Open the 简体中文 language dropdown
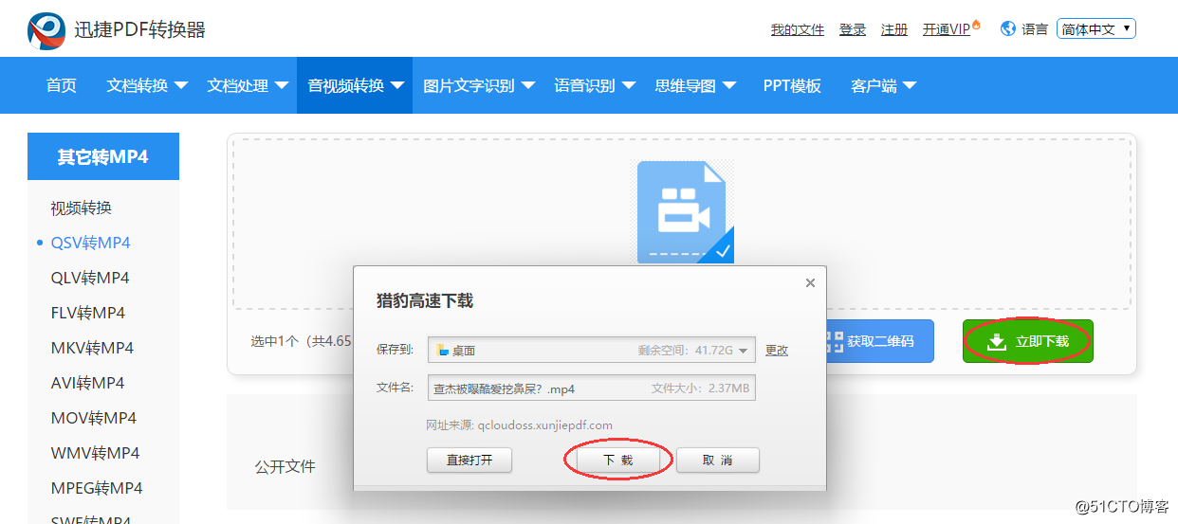This screenshot has width=1178, height=524. click(x=1097, y=29)
